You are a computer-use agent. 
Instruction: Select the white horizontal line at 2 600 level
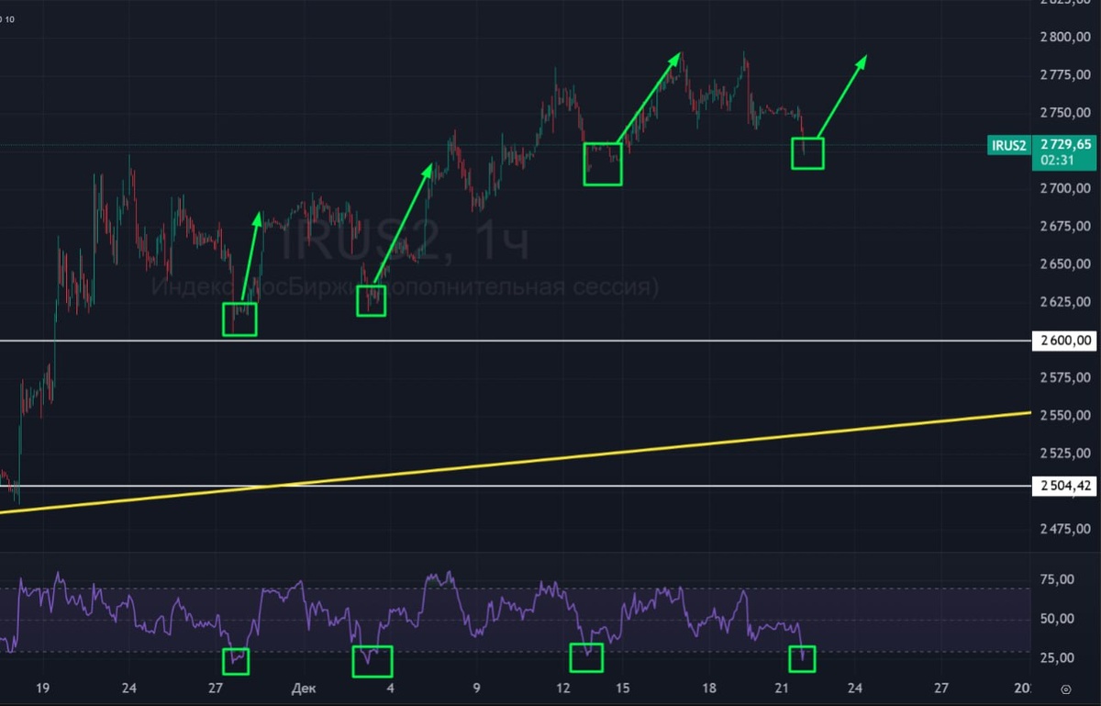point(516,341)
